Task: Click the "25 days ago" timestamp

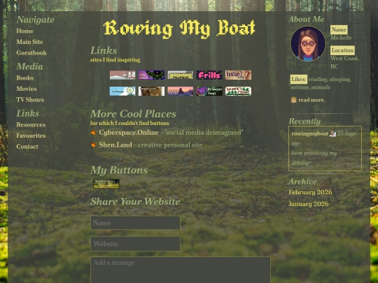Action: click(x=323, y=138)
